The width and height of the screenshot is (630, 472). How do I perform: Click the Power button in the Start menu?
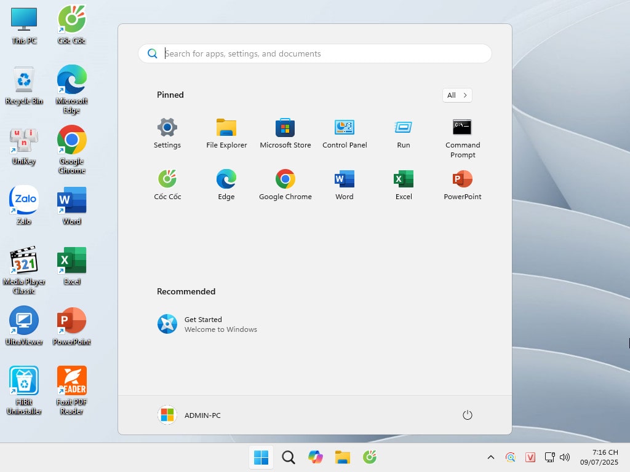pos(467,415)
